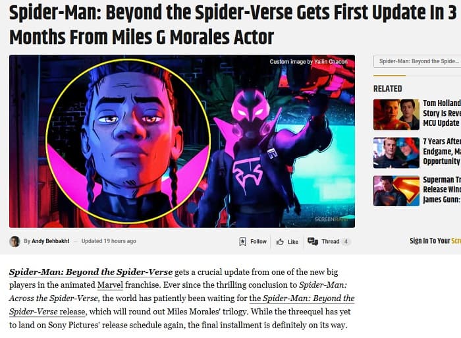Image resolution: width=461 pixels, height=338 pixels.
Task: Click the Follow bookmark star icon
Action: (x=242, y=242)
